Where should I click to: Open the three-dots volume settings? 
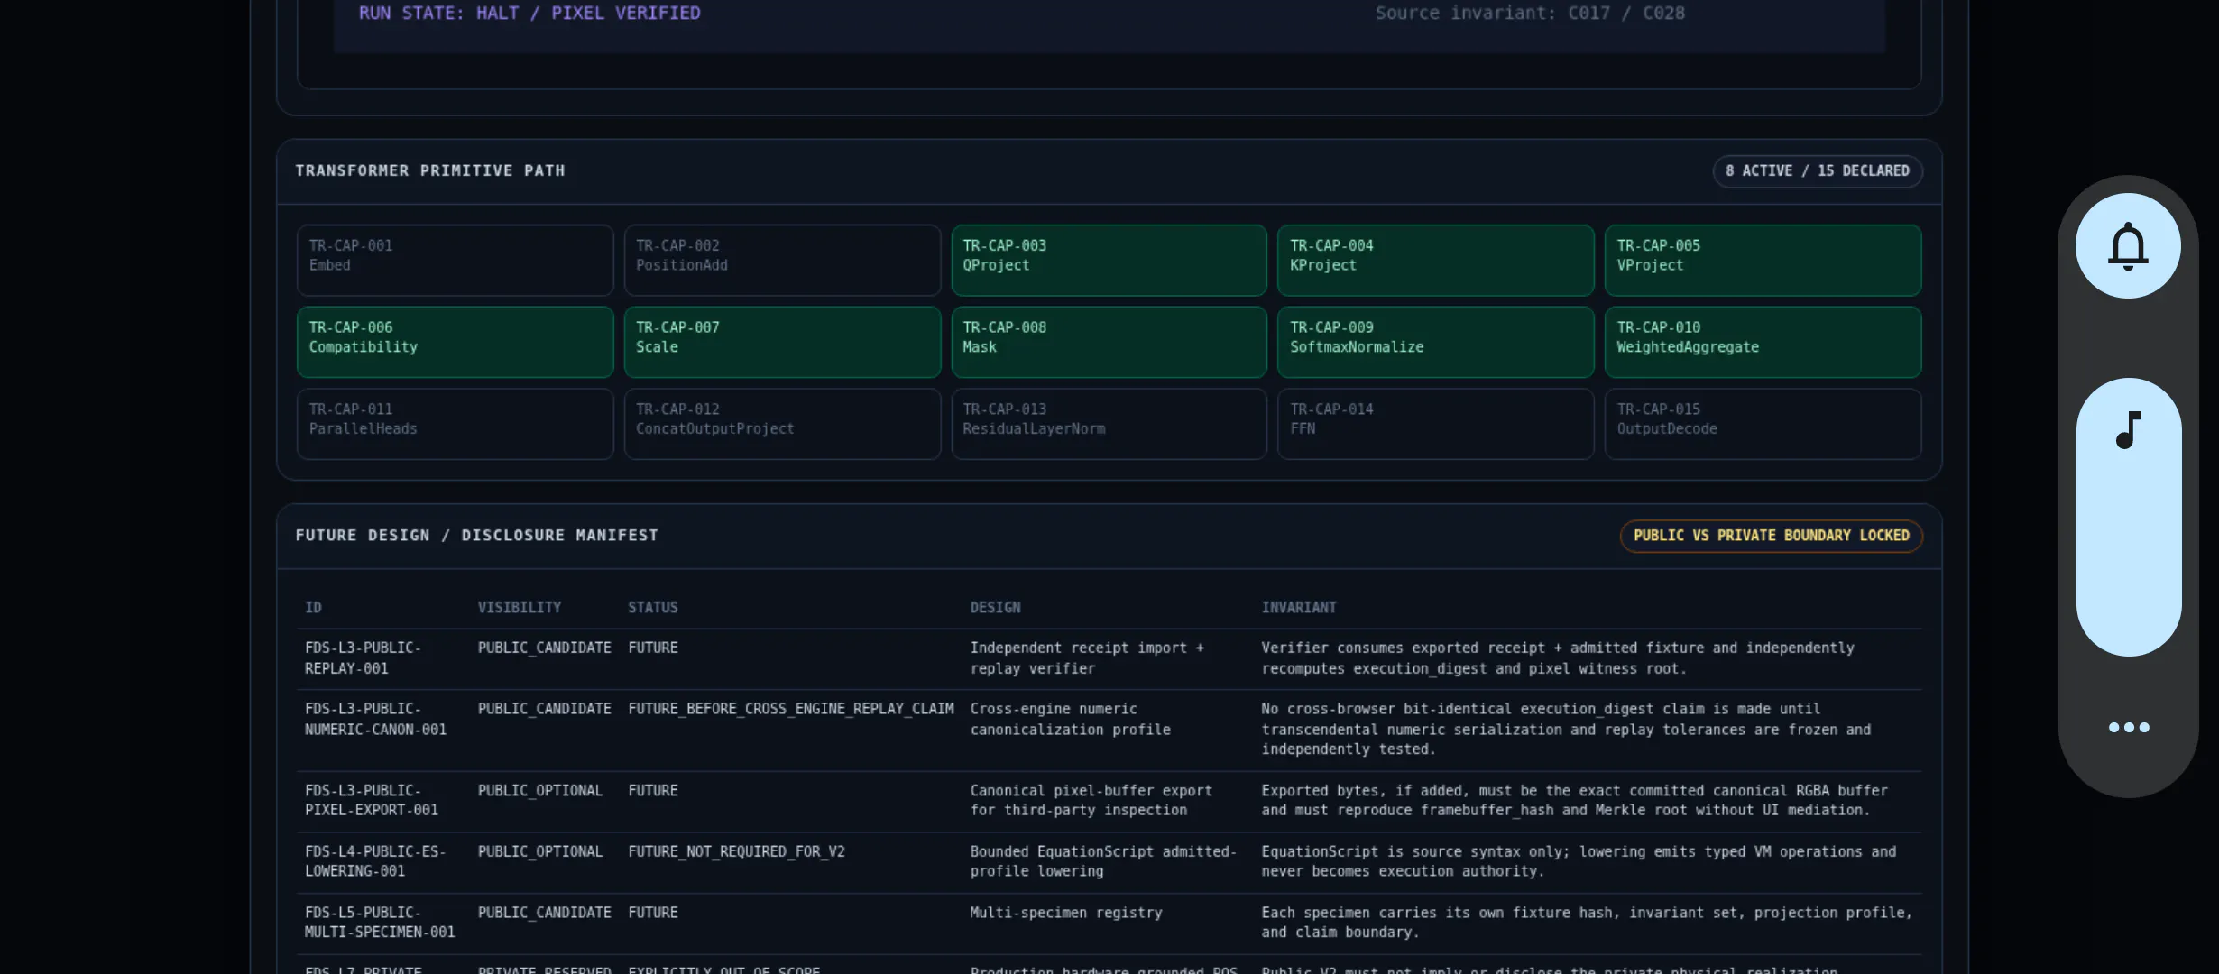[x=2129, y=727]
